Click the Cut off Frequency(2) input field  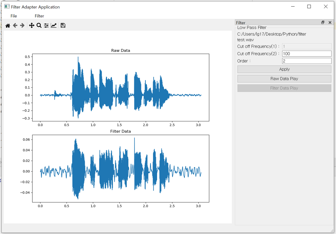[307, 53]
